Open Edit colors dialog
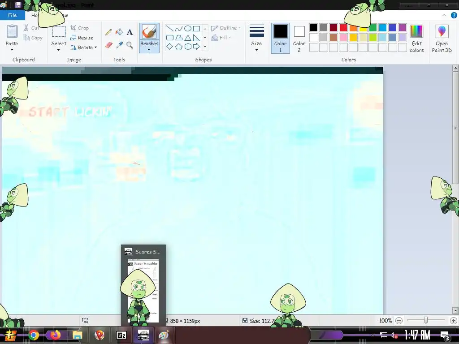The width and height of the screenshot is (459, 344). coord(416,39)
